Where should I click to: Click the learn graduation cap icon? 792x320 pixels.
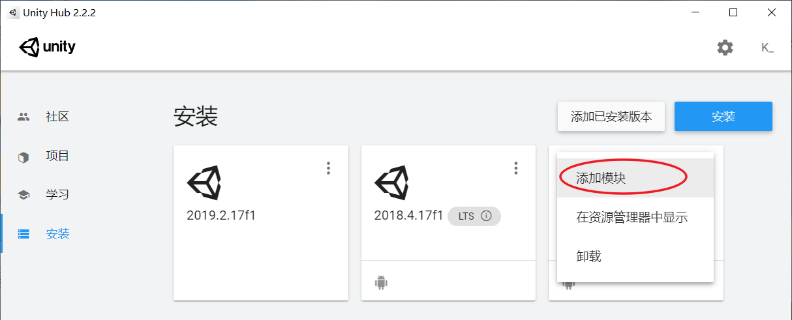[23, 195]
